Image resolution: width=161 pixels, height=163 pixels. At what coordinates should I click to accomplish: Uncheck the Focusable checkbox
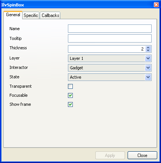[70, 95]
